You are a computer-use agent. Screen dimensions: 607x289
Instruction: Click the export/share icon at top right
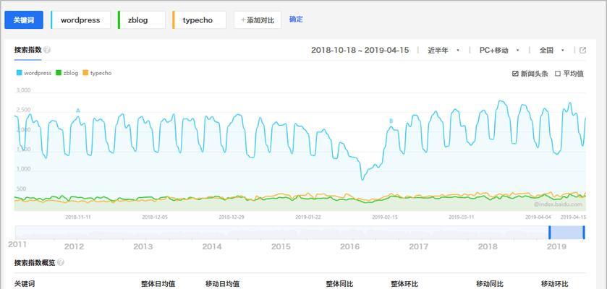click(x=582, y=51)
